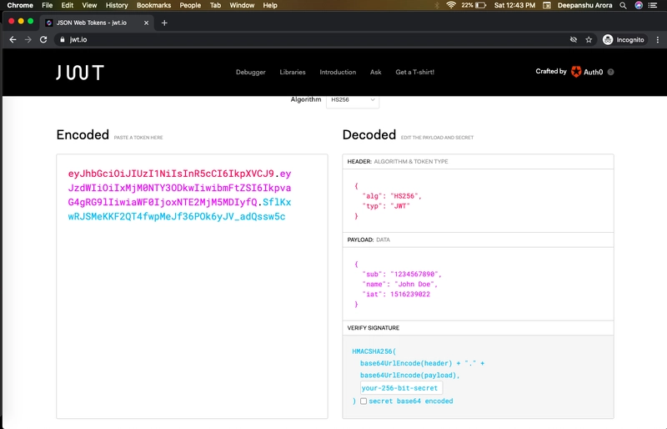Reload the jwt.io page

43,39
